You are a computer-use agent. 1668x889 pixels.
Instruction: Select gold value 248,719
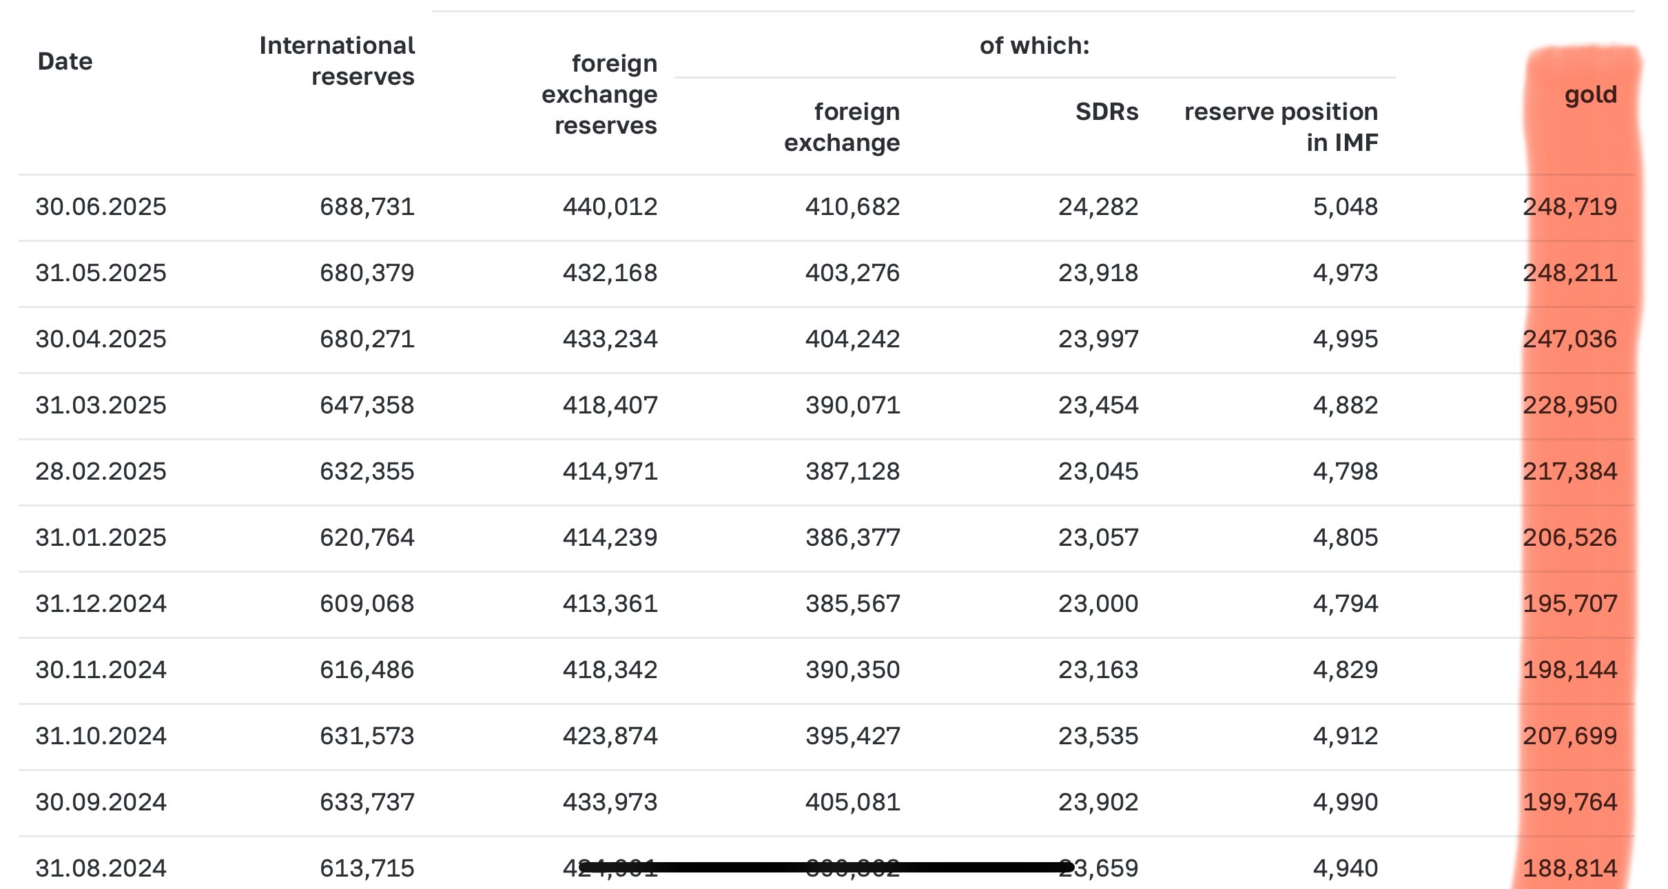pos(1569,207)
